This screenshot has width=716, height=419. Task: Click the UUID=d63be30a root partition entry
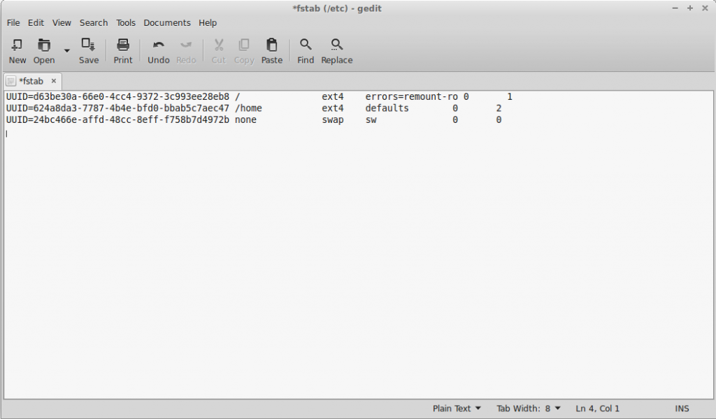tap(117, 96)
